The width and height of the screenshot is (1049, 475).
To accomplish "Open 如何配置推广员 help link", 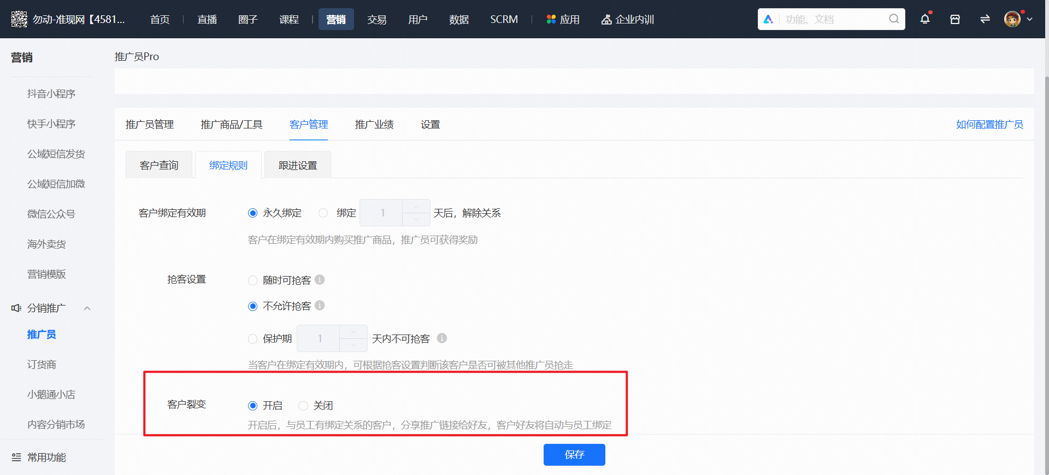I will click(989, 125).
